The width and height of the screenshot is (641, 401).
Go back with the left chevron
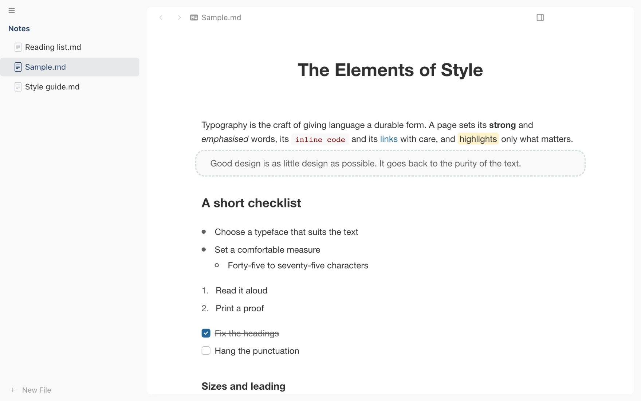(x=161, y=17)
